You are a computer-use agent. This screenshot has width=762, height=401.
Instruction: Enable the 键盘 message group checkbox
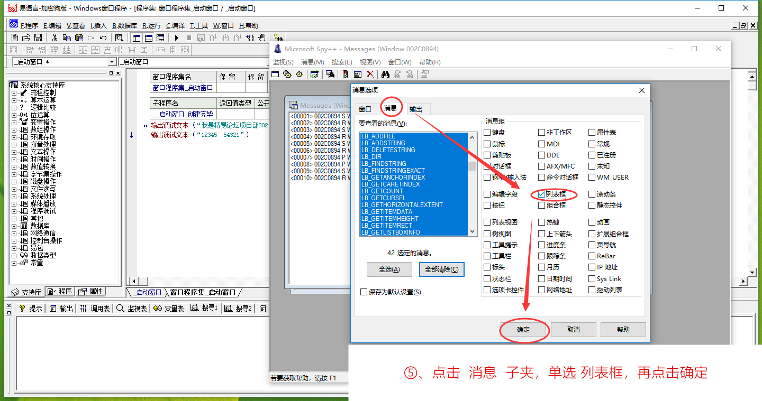click(487, 133)
